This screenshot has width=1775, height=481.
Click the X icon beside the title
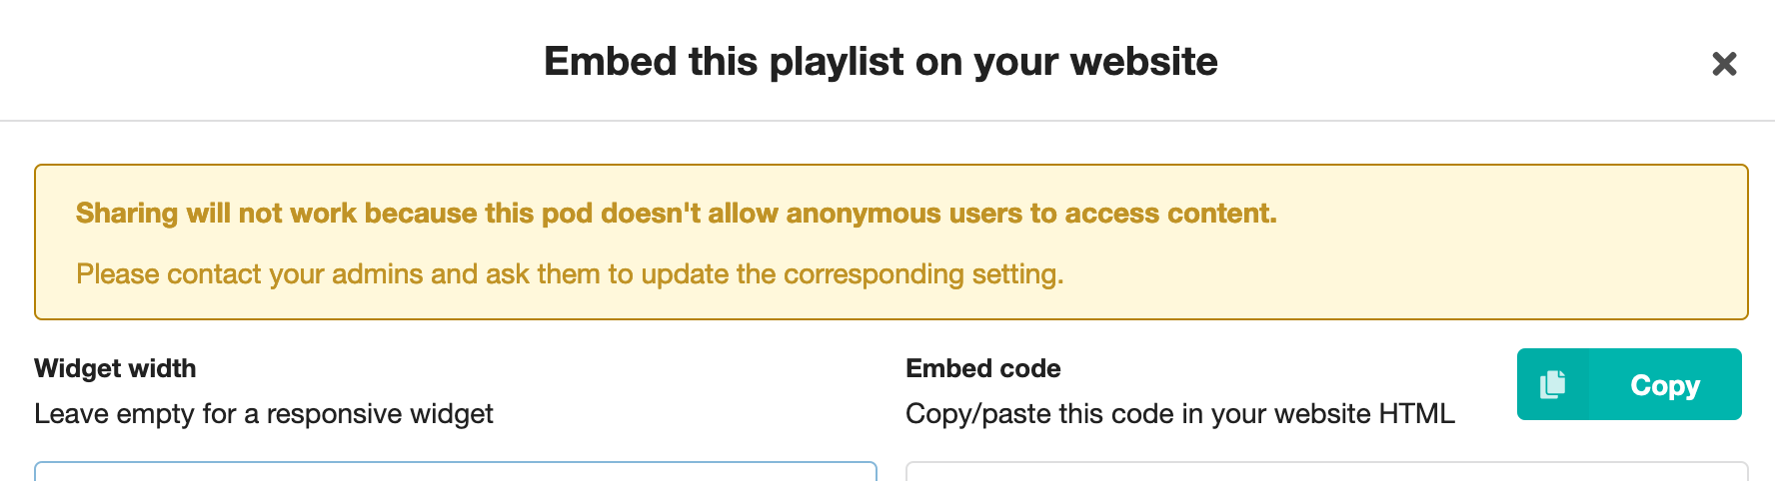tap(1724, 64)
